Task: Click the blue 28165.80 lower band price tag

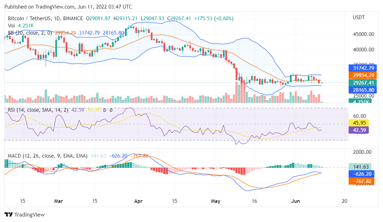Action: (x=363, y=90)
